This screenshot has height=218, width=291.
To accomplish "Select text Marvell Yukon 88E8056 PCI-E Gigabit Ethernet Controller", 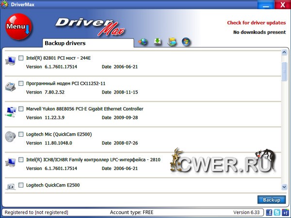I will tap(84, 109).
